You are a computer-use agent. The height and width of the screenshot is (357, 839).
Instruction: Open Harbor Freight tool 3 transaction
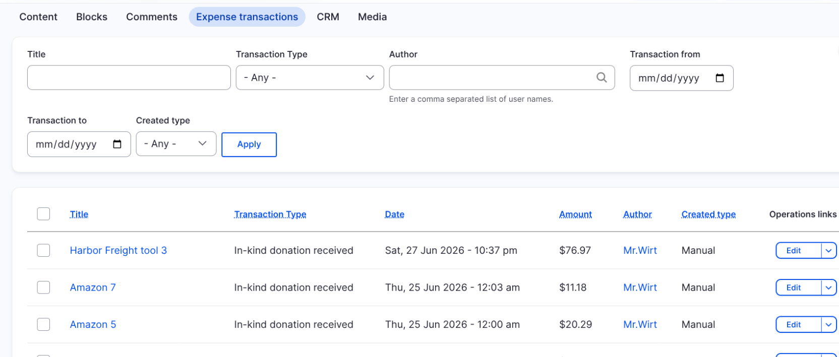(118, 250)
